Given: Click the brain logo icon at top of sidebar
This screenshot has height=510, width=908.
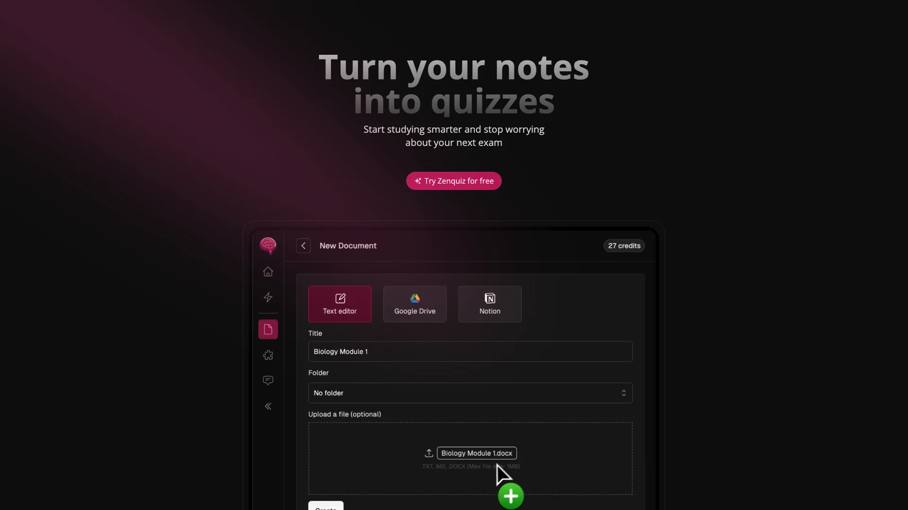Looking at the screenshot, I should pos(268,246).
